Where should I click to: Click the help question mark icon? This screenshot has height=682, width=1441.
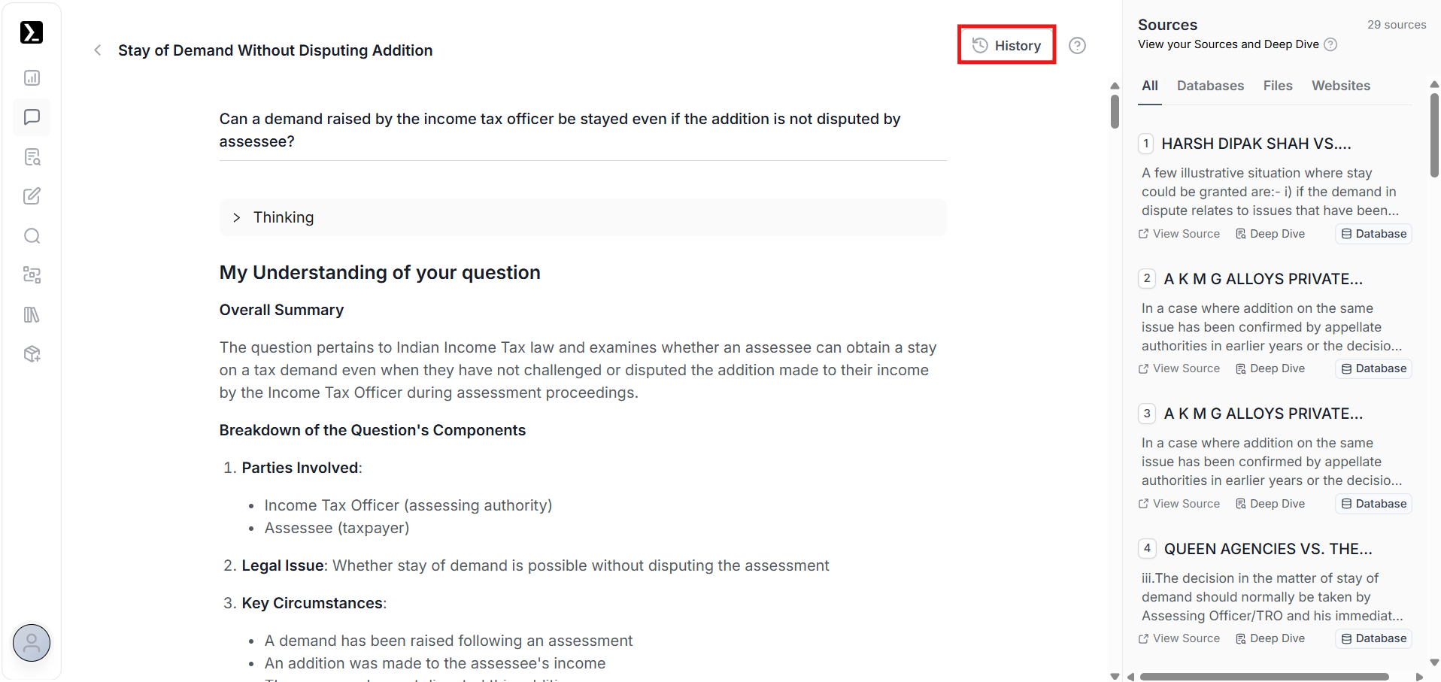1077,46
